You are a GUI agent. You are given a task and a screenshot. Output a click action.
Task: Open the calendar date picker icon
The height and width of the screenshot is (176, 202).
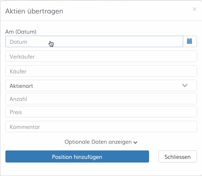[190, 41]
